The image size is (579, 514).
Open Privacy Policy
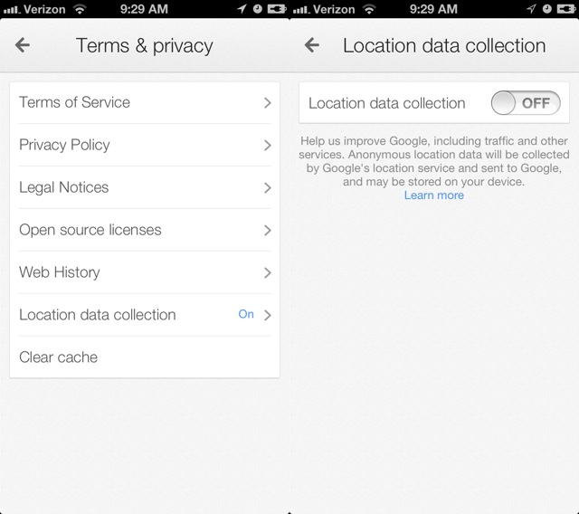click(x=145, y=145)
